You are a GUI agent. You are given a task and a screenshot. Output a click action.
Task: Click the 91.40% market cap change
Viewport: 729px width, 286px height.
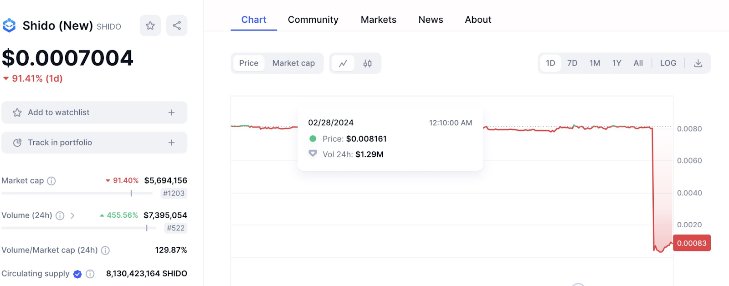pos(122,181)
